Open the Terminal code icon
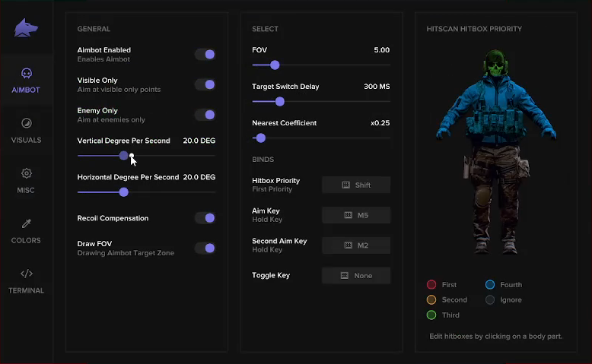The image size is (592, 364). pos(27,274)
